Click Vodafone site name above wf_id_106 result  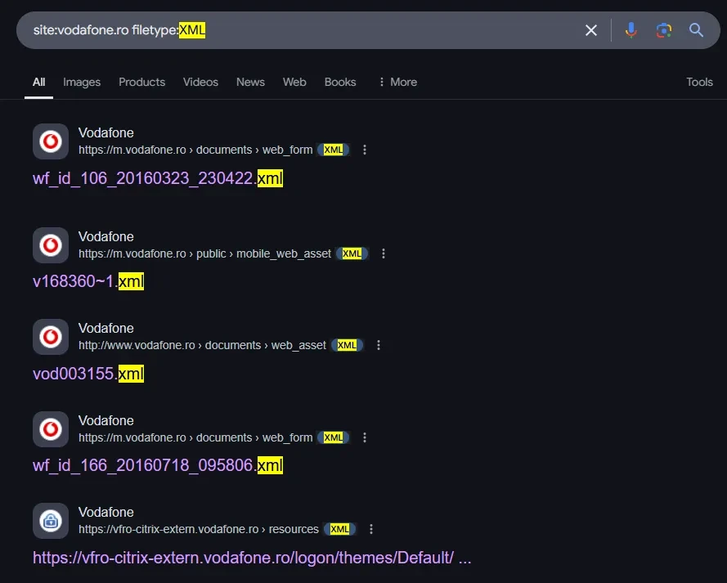[x=106, y=133]
